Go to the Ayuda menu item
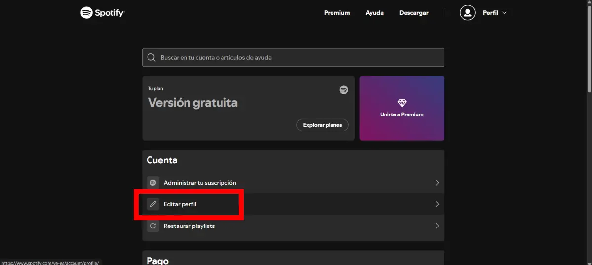The width and height of the screenshot is (592, 265). pyautogui.click(x=374, y=13)
